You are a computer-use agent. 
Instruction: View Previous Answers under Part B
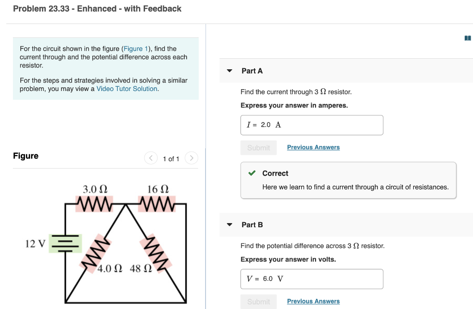coord(313,301)
